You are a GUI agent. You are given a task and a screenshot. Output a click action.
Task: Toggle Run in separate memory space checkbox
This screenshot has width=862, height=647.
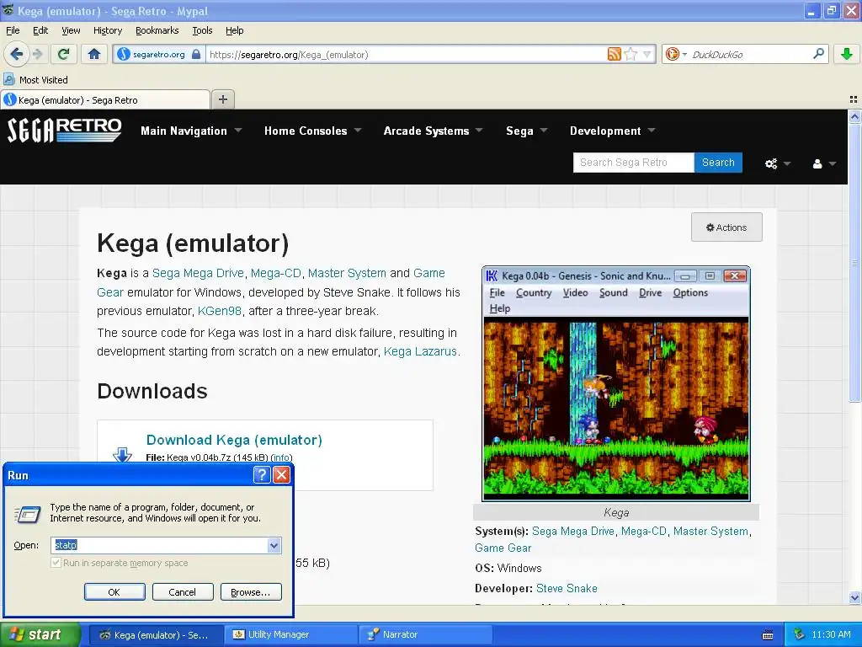pos(56,563)
